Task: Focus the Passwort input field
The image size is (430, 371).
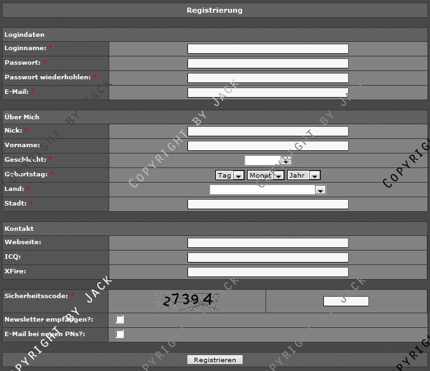Action: (x=267, y=63)
